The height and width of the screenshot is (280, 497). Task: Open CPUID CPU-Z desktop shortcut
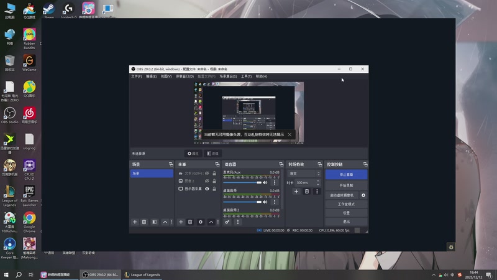click(x=29, y=170)
